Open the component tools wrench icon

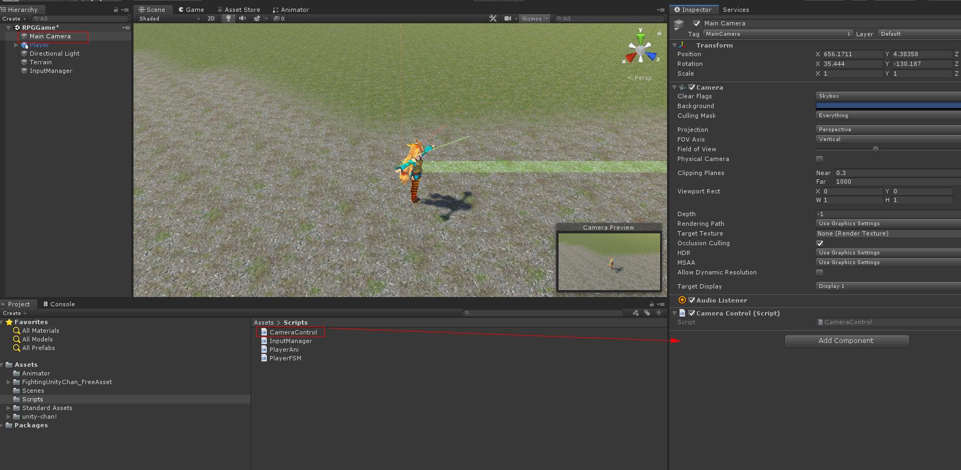[493, 18]
